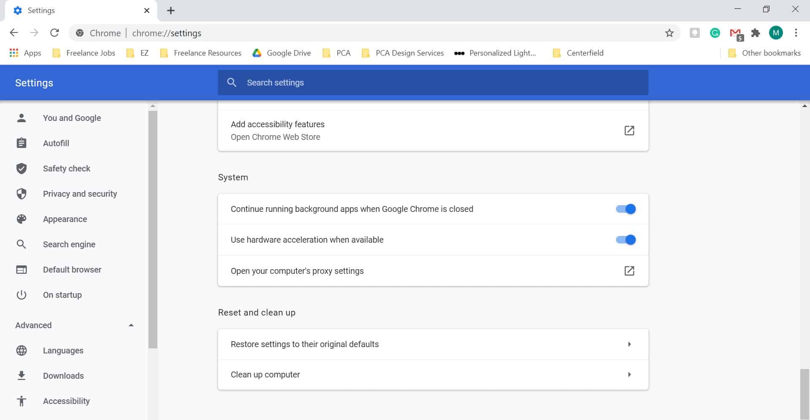Image resolution: width=810 pixels, height=420 pixels.
Task: Click the On startup power icon
Action: click(x=22, y=295)
